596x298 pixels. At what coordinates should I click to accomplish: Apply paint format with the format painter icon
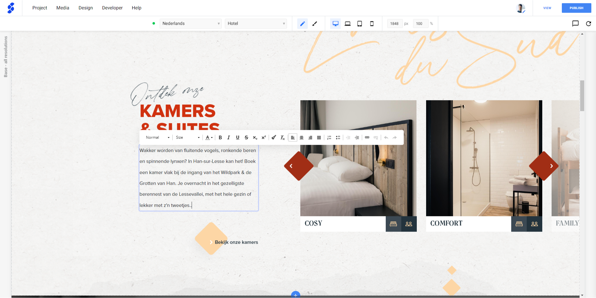pyautogui.click(x=274, y=137)
